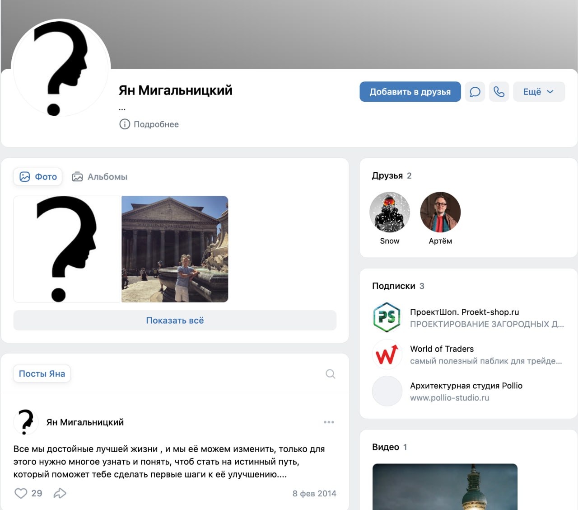Click the post author's small avatar
578x510 pixels.
(25, 422)
